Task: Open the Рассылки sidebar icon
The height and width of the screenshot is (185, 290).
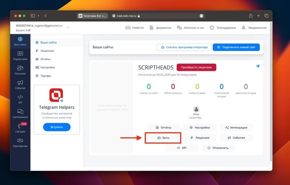Action: [x=20, y=68]
